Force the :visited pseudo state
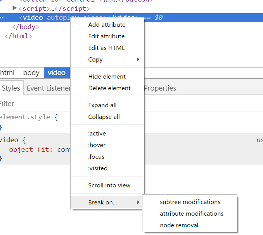 98,168
